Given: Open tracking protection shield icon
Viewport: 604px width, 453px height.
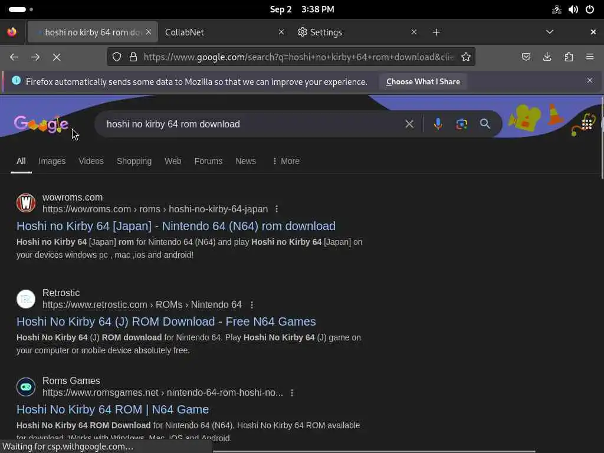Looking at the screenshot, I should pos(117,57).
